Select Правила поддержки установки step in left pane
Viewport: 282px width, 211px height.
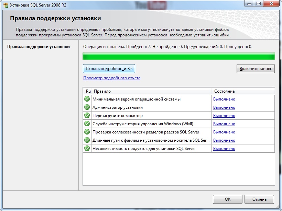pos(39,47)
